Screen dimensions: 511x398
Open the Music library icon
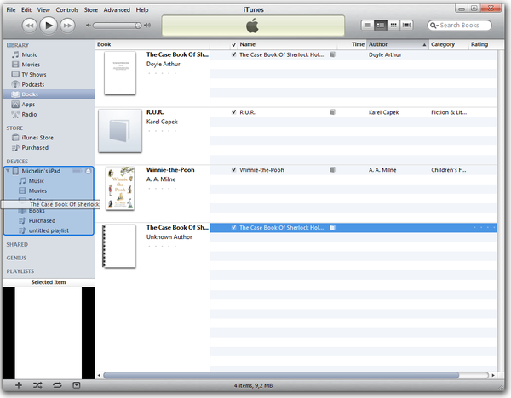tap(15, 54)
